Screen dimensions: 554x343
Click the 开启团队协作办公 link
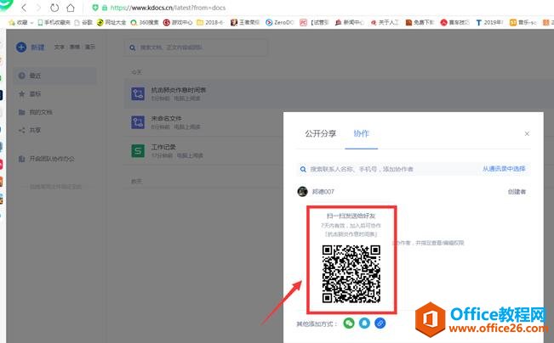point(54,159)
